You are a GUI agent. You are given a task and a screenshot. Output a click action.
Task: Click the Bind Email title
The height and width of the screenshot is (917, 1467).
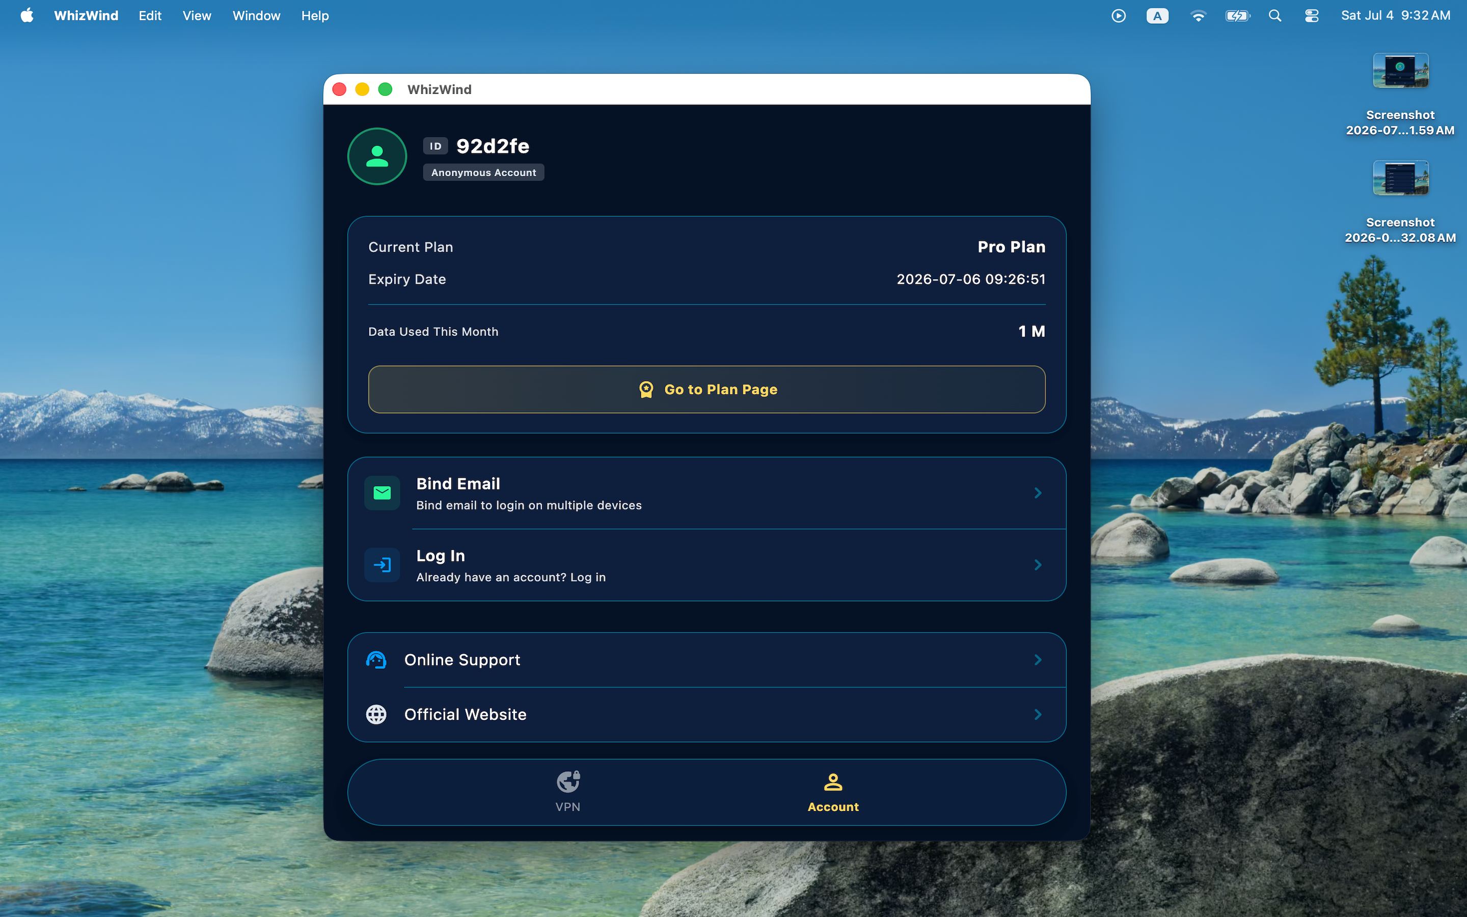click(x=458, y=484)
